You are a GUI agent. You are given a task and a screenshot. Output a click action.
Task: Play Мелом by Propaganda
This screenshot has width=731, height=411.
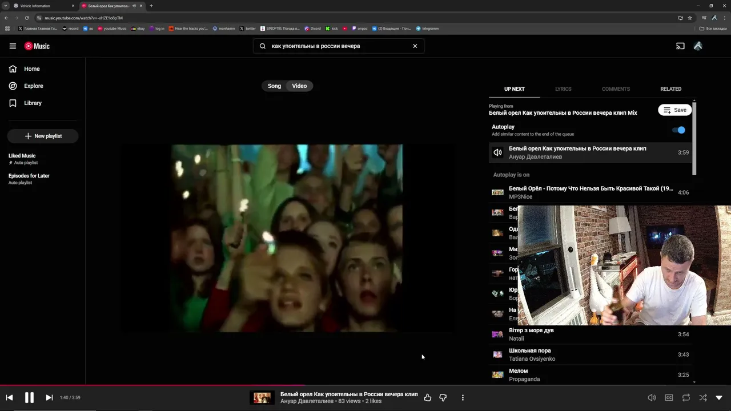[591, 375]
